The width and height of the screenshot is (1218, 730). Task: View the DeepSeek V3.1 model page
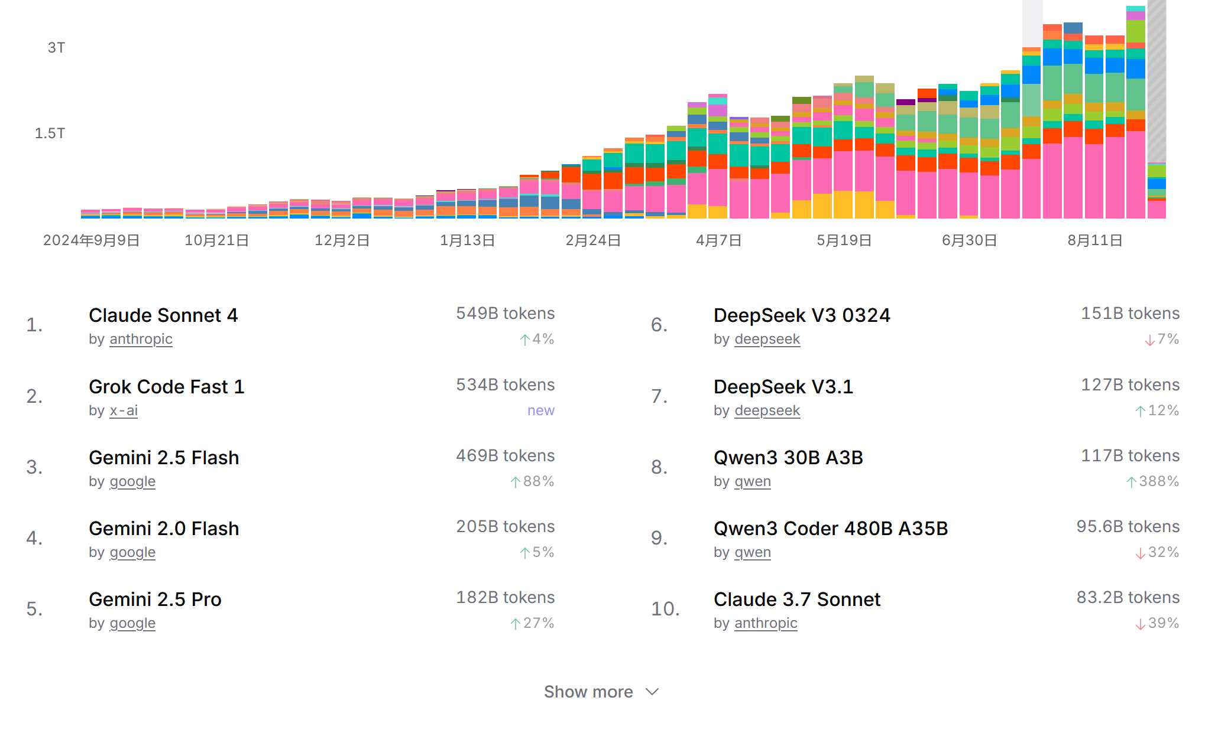(783, 387)
